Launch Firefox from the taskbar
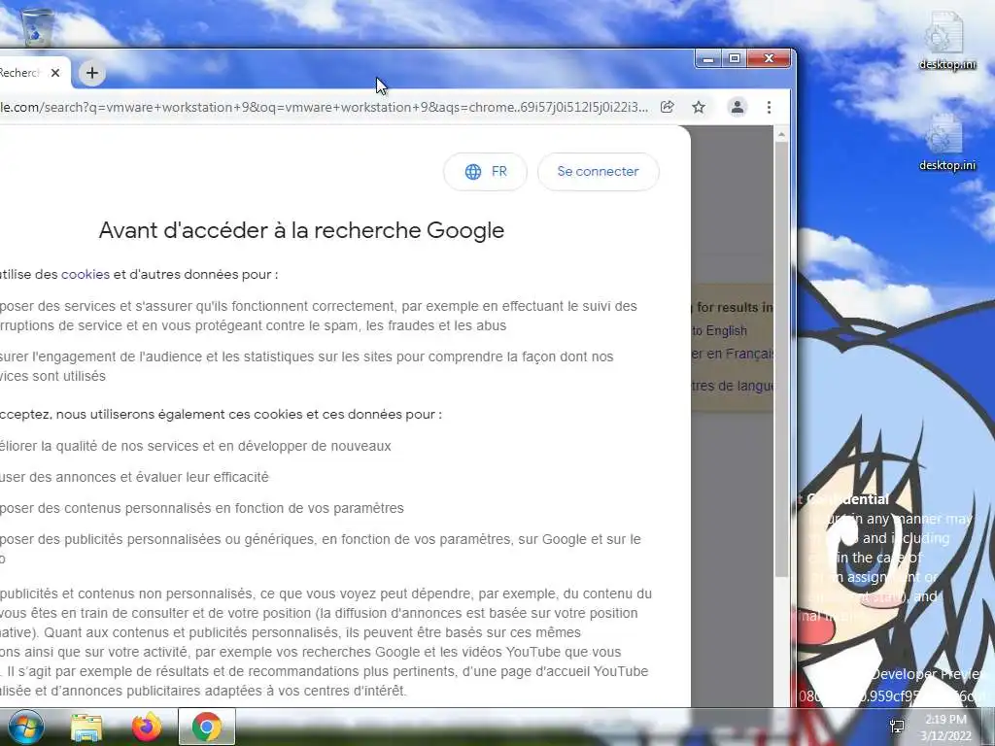 147,728
